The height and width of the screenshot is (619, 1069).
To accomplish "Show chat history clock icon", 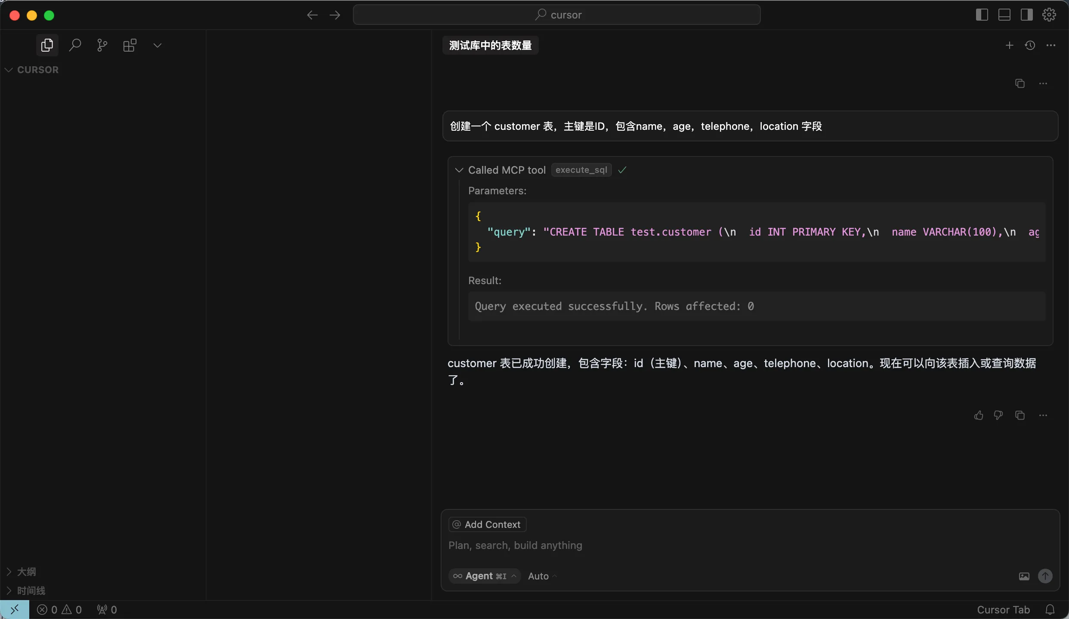I will coord(1030,45).
